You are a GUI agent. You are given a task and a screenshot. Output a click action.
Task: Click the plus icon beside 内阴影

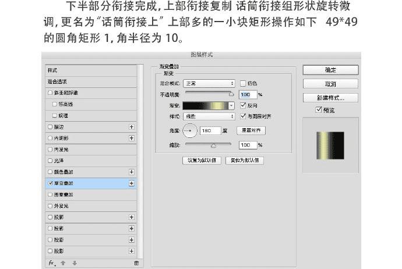click(132, 138)
